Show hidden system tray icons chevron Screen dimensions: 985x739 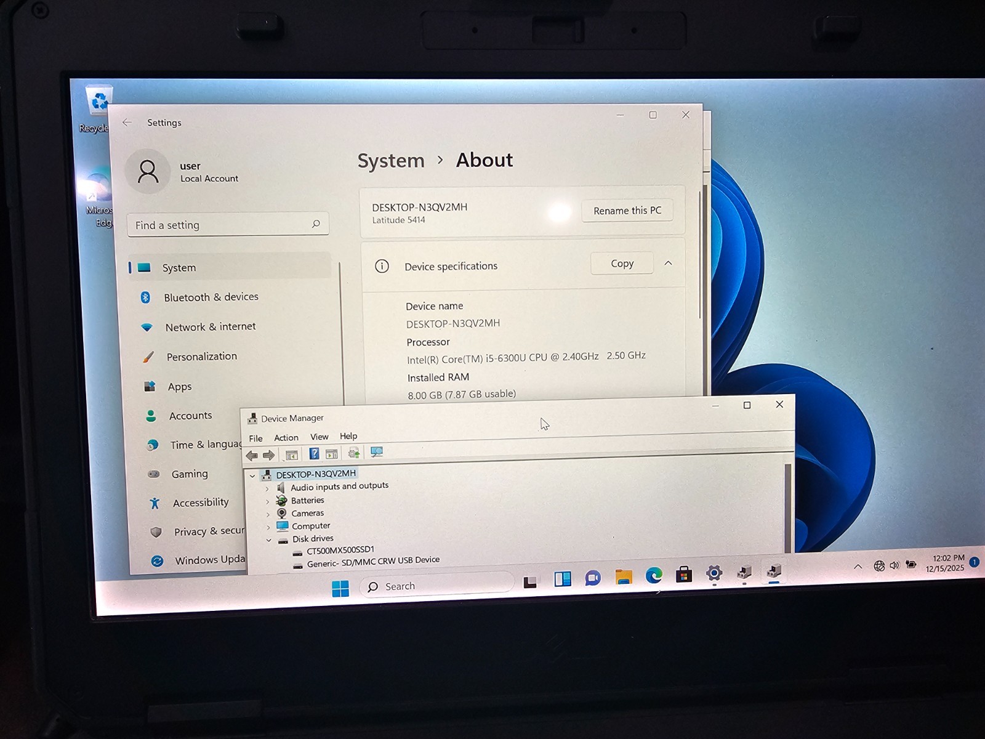coord(858,567)
